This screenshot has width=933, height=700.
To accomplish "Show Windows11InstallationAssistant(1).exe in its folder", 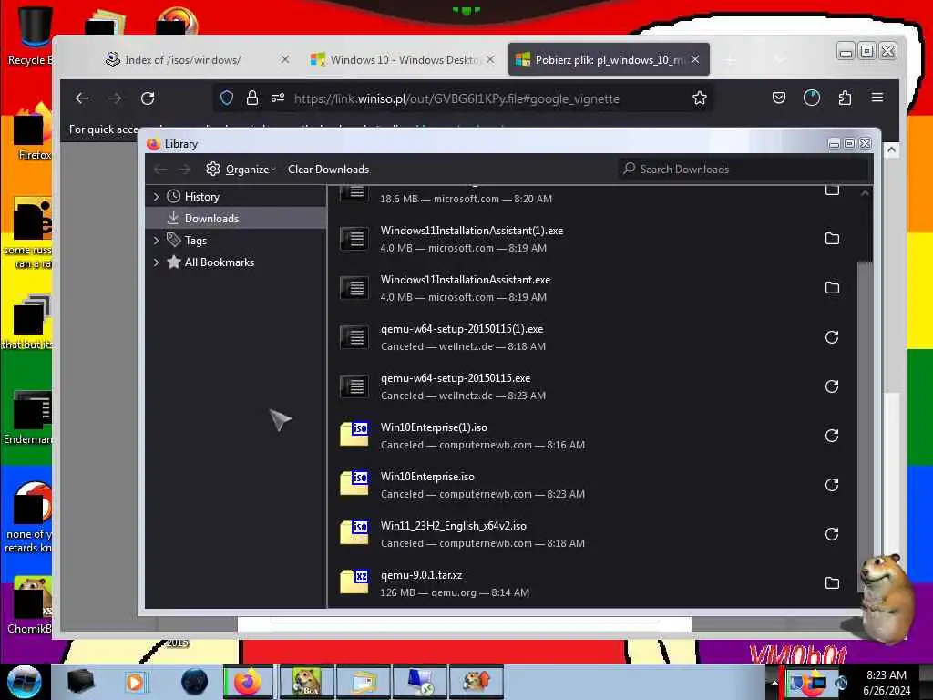I will click(x=832, y=239).
